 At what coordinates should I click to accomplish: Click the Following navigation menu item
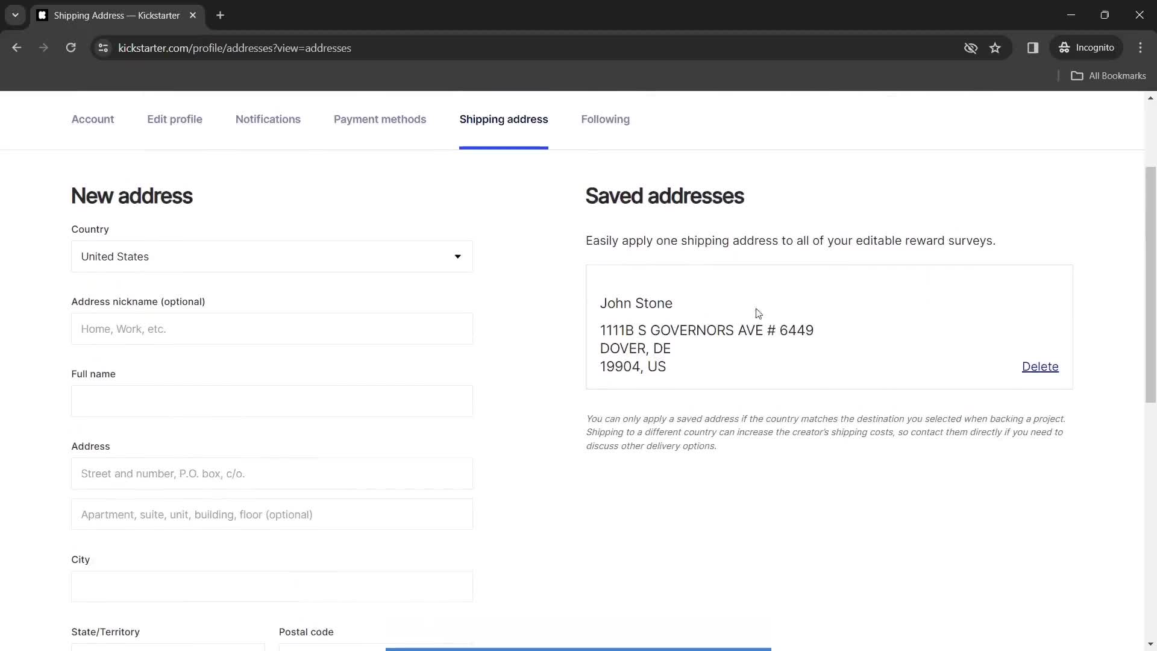[606, 119]
